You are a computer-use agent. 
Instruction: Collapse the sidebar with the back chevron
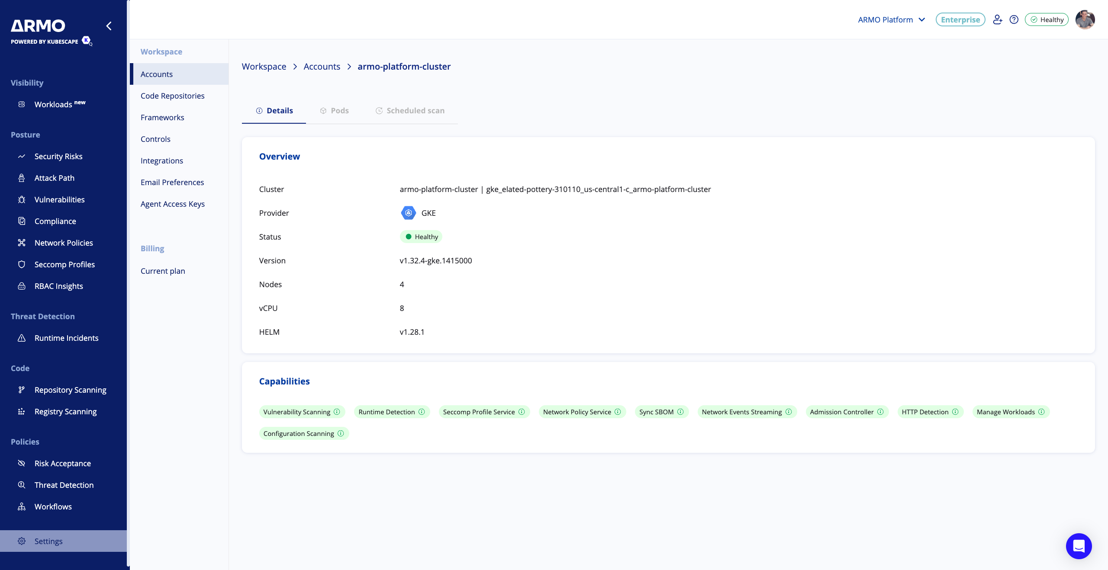point(109,26)
